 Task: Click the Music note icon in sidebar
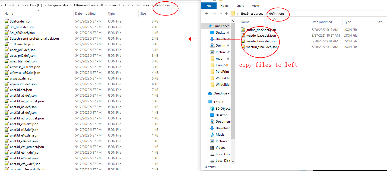212,135
